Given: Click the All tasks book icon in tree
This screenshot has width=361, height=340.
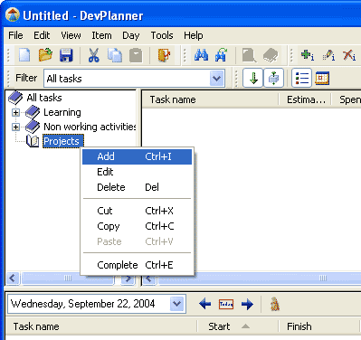Looking at the screenshot, I should 15,98.
